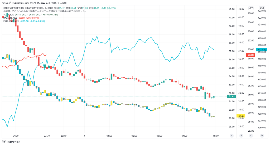
Task: Click the yellow 29.27 price label
Action: [x=241, y=116]
